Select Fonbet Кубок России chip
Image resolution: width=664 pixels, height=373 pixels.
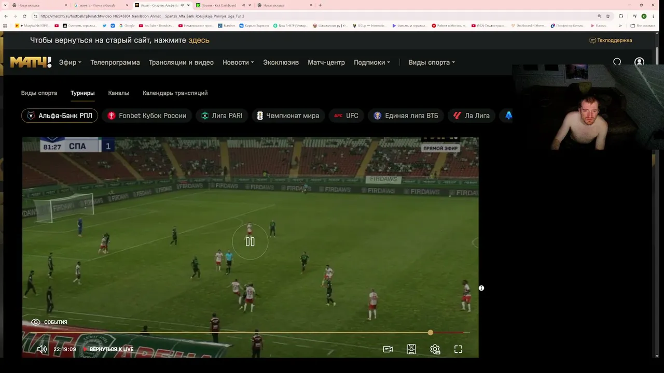[x=147, y=116]
